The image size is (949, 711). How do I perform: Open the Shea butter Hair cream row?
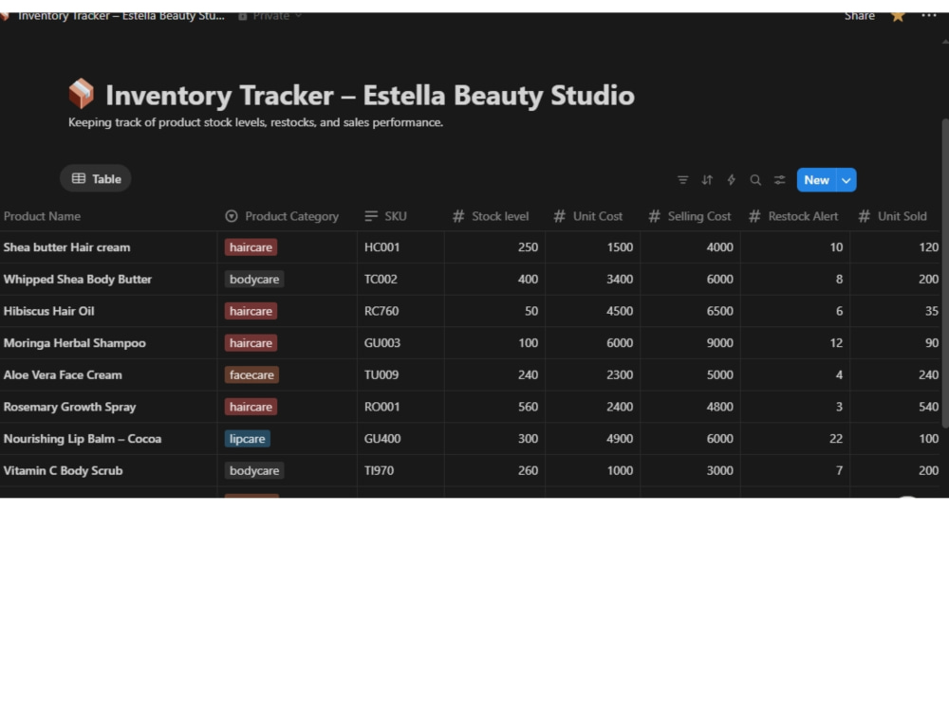tap(66, 247)
